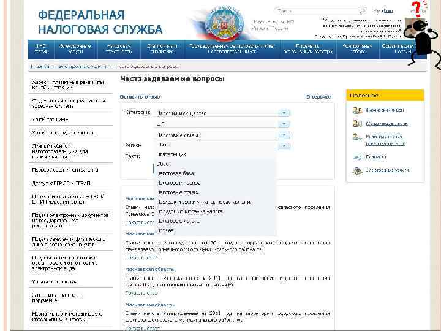441x331 pixels.
Task: Click the Электронные услуги icon in Полезное
Action: click(357, 170)
